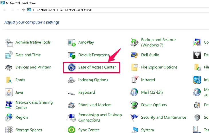Click the Control Panel breadcrumb segment
The width and height of the screenshot is (209, 133).
click(x=45, y=10)
